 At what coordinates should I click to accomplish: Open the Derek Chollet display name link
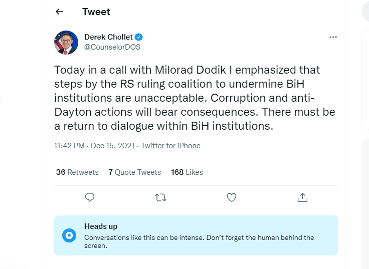point(108,37)
